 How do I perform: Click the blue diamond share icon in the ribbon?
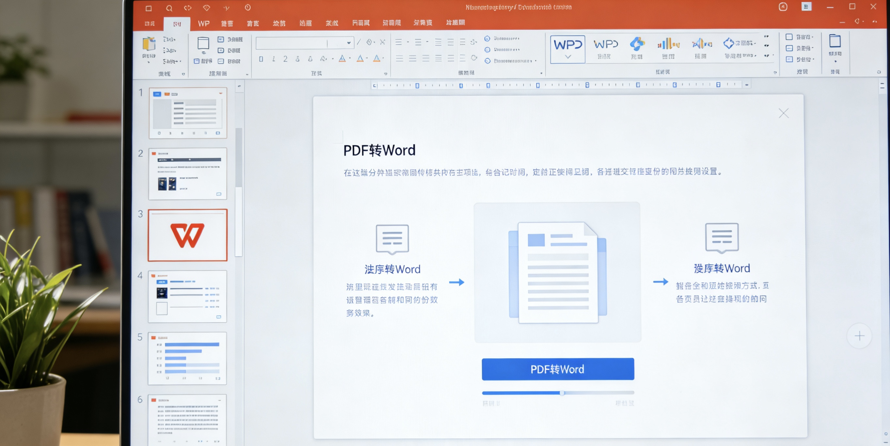[729, 43]
